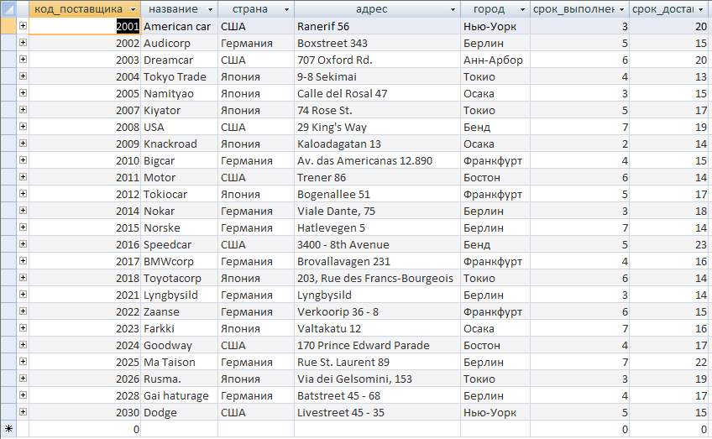The image size is (712, 439).
Task: Expand the subdatasheet for Knackroad row
Action: pos(23,144)
